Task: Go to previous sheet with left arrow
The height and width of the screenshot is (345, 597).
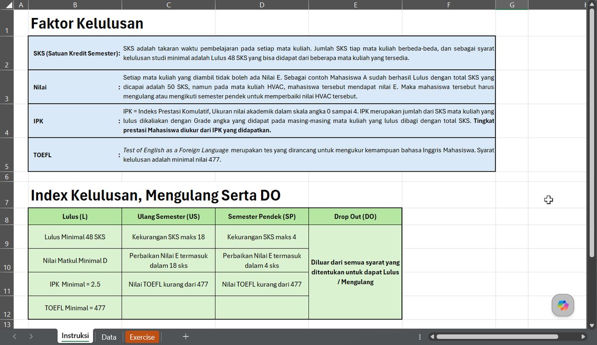Action: tap(15, 337)
